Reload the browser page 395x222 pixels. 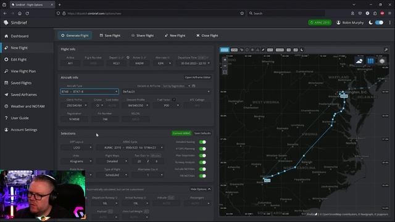click(x=27, y=14)
